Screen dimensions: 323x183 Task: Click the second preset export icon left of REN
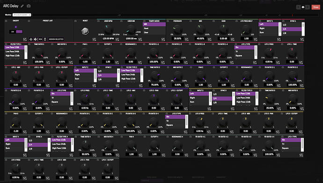tap(36, 39)
